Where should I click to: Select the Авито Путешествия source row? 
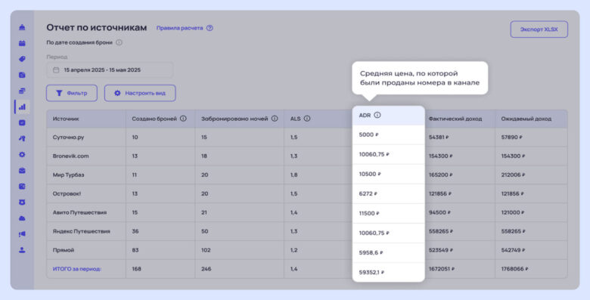tap(306, 212)
